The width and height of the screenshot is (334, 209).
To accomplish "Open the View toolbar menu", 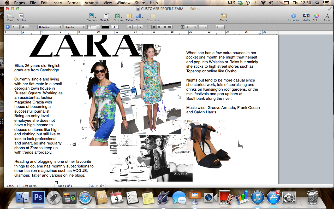I will click(10, 18).
